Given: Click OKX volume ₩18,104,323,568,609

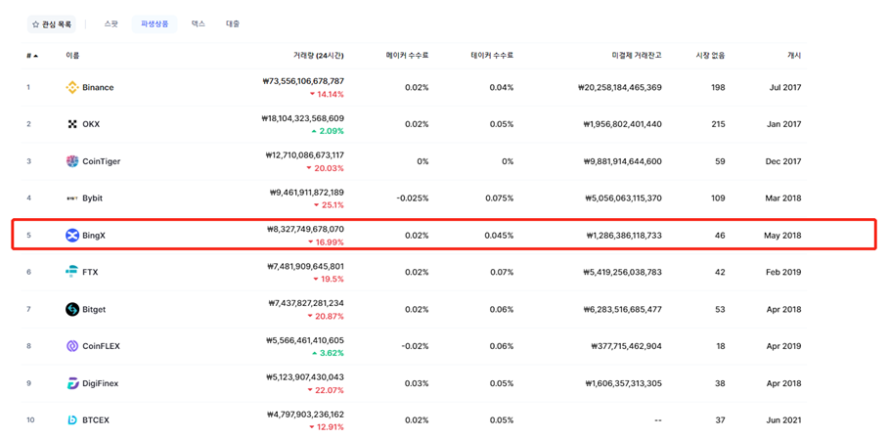Looking at the screenshot, I should 303,118.
